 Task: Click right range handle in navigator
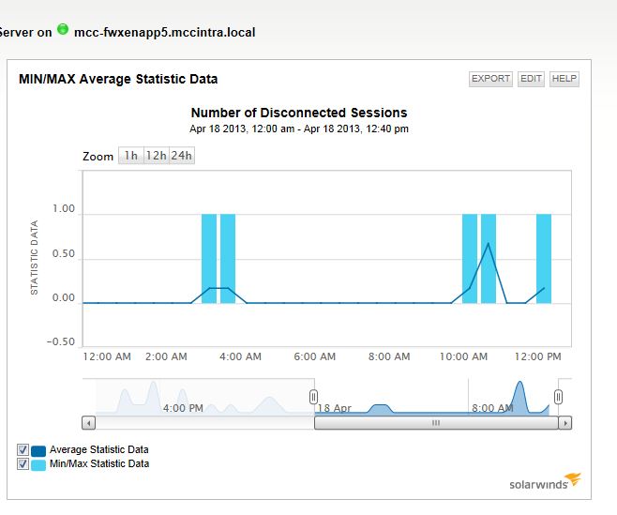[558, 397]
